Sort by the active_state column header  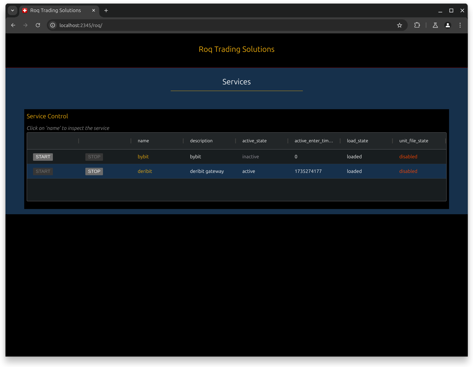[x=254, y=141]
